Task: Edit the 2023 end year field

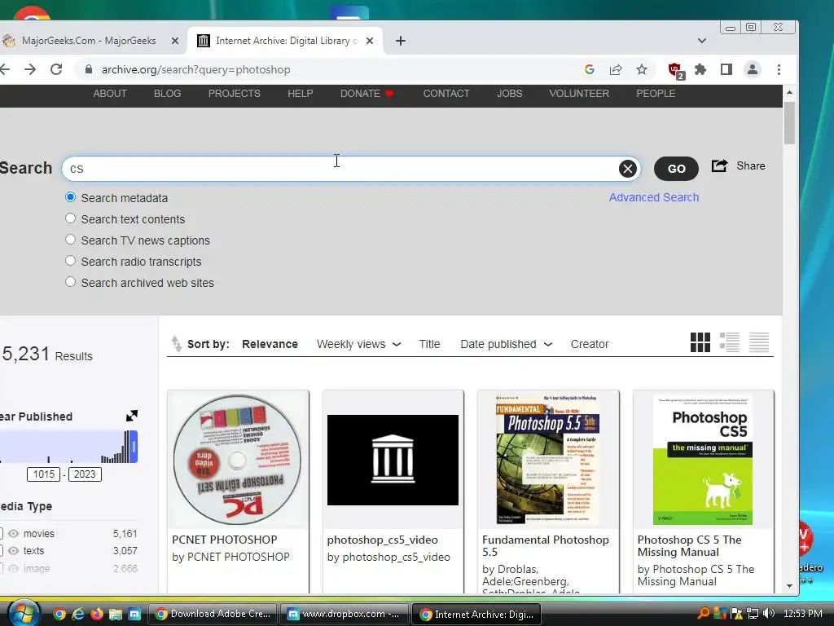Action: coord(85,474)
